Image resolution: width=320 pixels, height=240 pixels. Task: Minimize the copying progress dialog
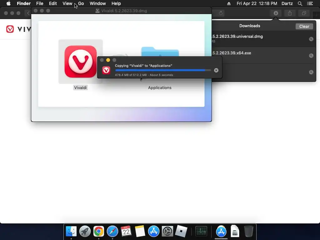(x=108, y=60)
